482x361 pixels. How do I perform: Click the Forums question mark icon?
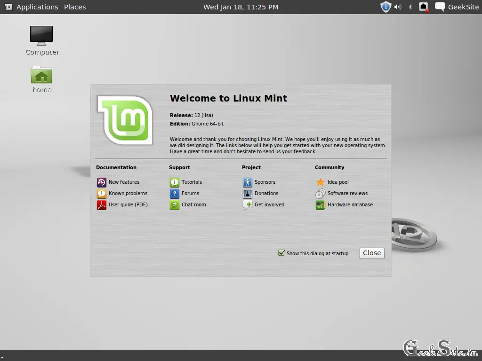(x=174, y=194)
